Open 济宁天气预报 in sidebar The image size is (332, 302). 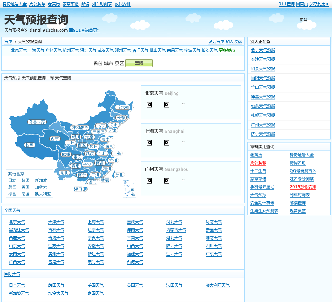[263, 134]
